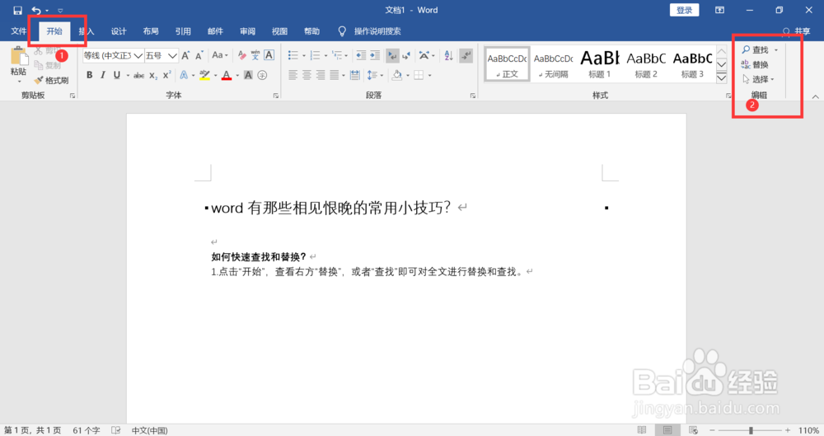Toggle Bold formatting

(89, 75)
